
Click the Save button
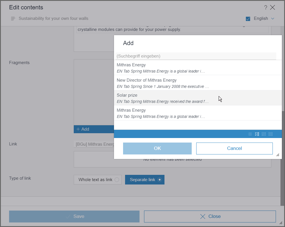(x=74, y=217)
